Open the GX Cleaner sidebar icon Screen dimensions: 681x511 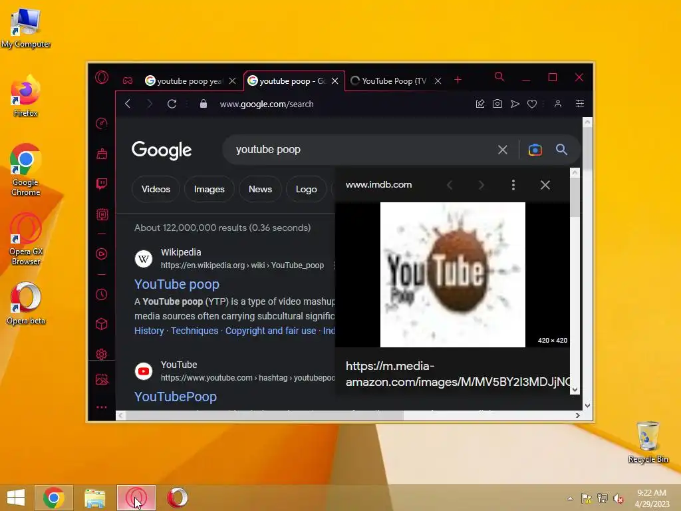point(102,154)
